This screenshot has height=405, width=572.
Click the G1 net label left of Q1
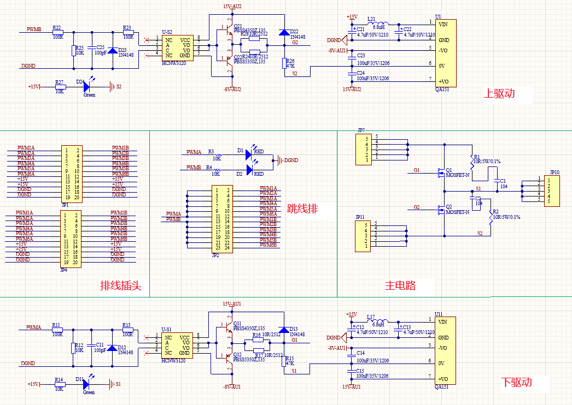point(417,170)
